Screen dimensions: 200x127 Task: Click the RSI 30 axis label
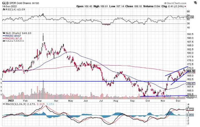(x=188, y=23)
